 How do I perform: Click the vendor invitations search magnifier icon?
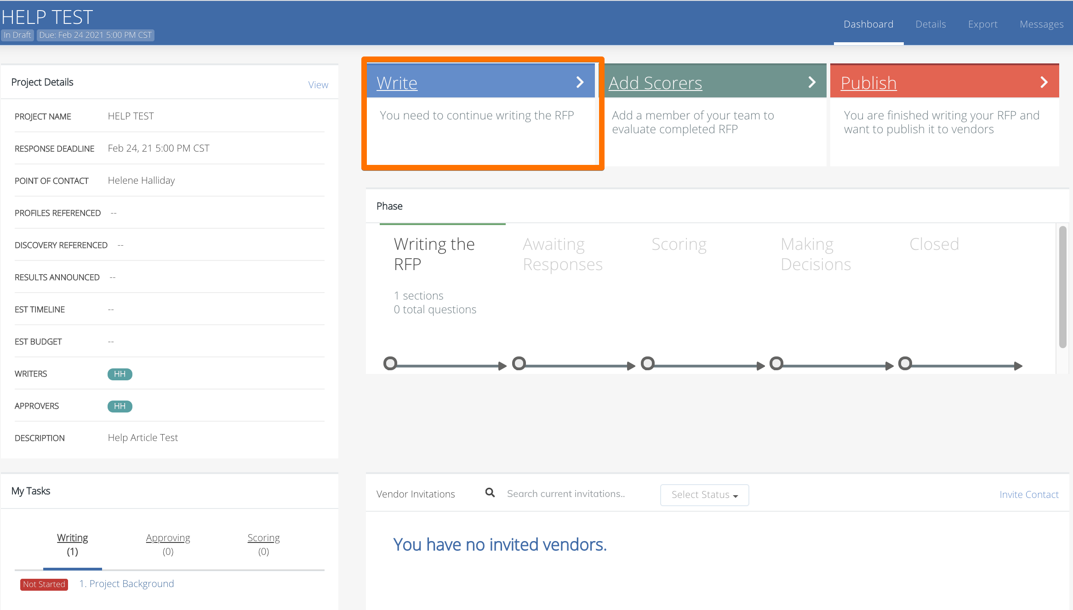point(490,493)
